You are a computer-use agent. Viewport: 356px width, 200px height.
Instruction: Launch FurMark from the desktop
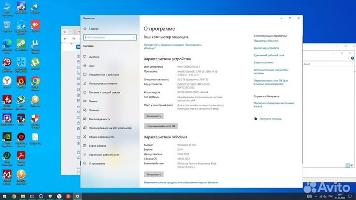pyautogui.click(x=21, y=82)
